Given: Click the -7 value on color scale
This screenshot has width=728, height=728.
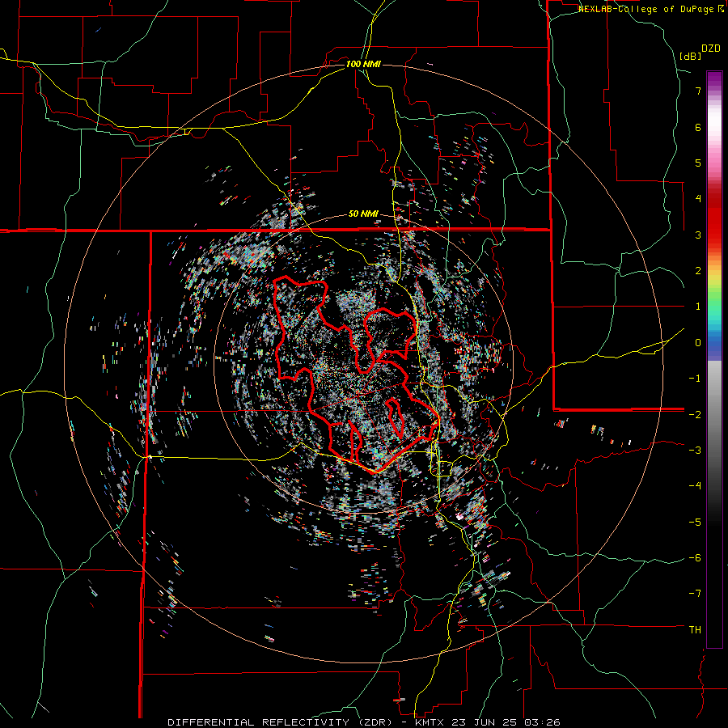Looking at the screenshot, I should click(x=695, y=594).
